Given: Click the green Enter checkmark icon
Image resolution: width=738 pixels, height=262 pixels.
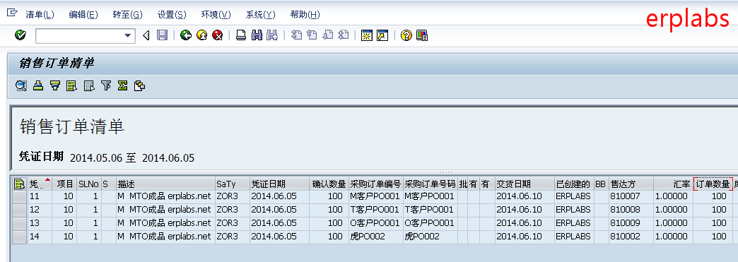Looking at the screenshot, I should pyautogui.click(x=20, y=35).
